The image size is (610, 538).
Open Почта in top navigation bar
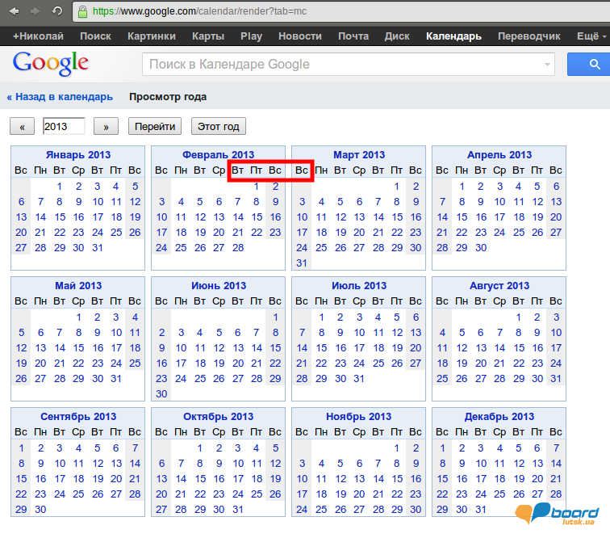pos(353,36)
